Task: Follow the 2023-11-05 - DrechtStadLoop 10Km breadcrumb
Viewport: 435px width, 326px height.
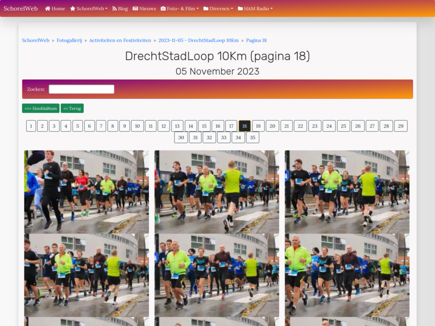Action: click(198, 40)
